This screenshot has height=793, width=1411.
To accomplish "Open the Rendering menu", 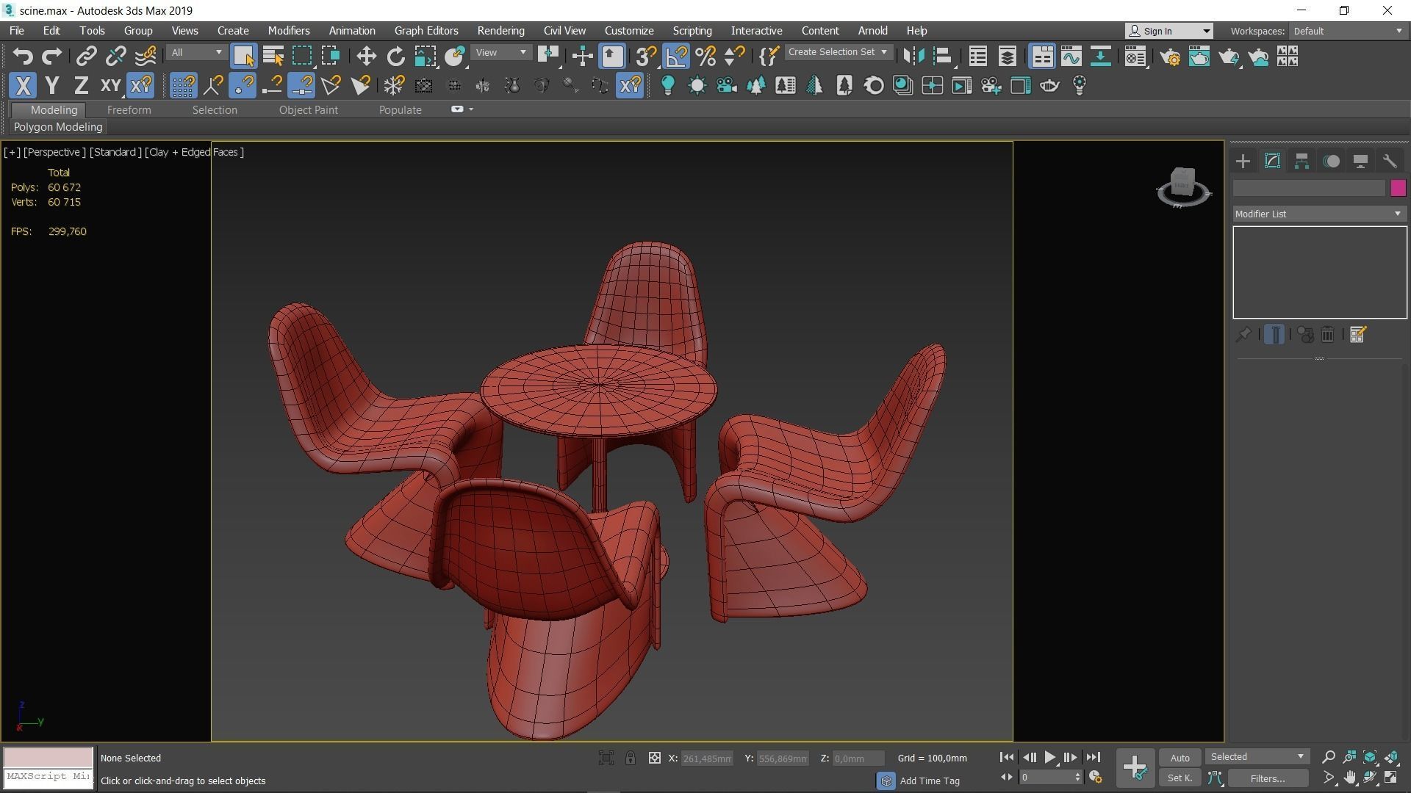I will tap(500, 31).
